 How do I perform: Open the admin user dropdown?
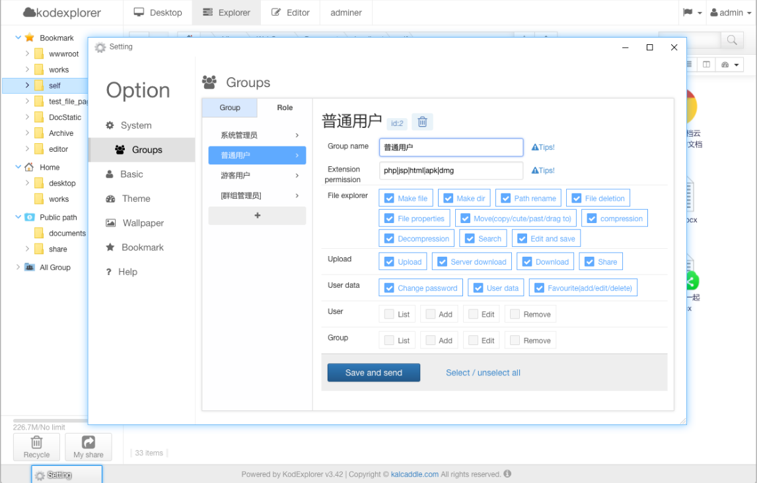(731, 13)
